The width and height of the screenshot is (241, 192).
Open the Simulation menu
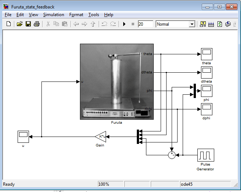(54, 15)
